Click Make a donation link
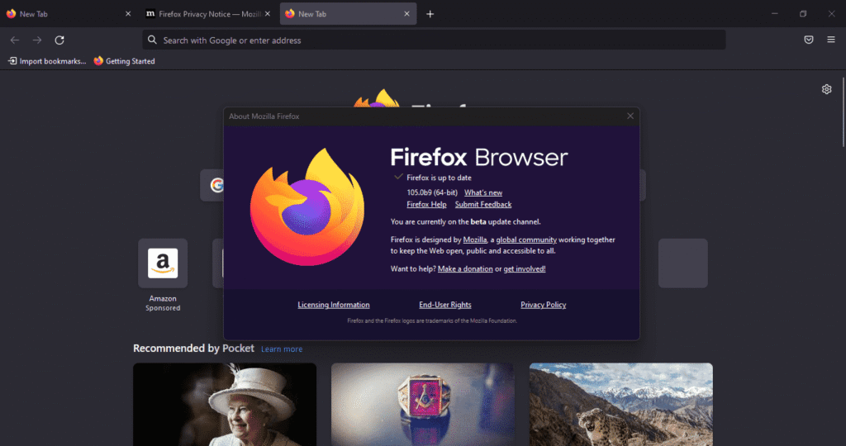This screenshot has height=446, width=846. click(x=465, y=268)
